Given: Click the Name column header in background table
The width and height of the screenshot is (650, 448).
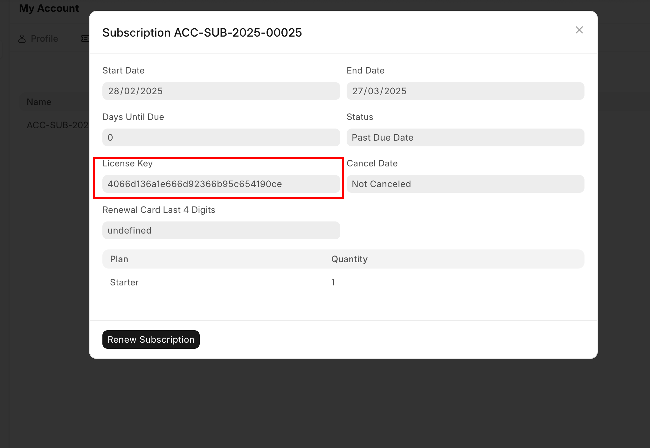Looking at the screenshot, I should (x=39, y=102).
